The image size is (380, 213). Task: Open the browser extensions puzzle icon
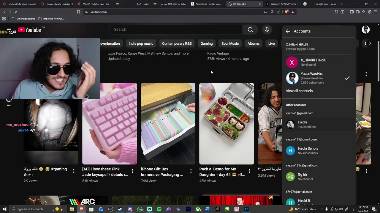336,12
